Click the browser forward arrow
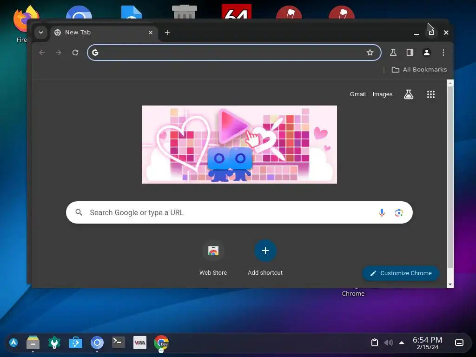Image resolution: width=476 pixels, height=357 pixels. (x=59, y=53)
